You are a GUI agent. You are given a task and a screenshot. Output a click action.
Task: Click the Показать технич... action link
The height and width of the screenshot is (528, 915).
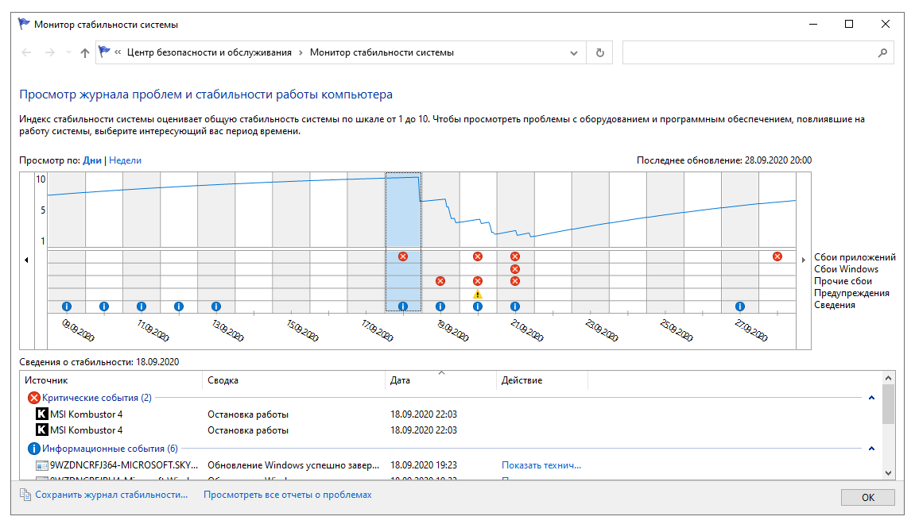point(541,465)
